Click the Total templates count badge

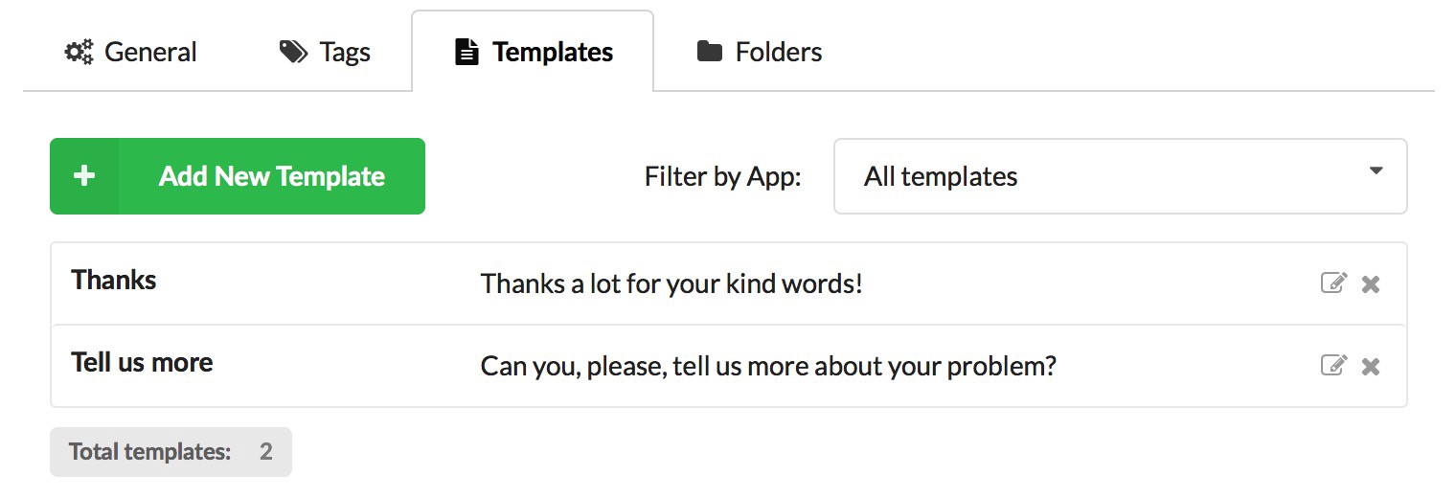tap(171, 452)
